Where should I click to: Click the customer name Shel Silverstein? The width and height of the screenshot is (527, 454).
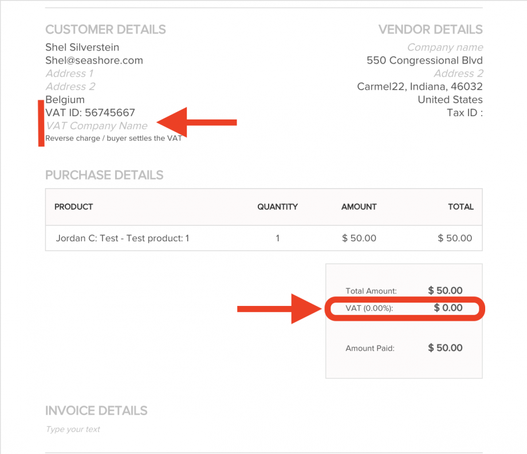pos(82,47)
